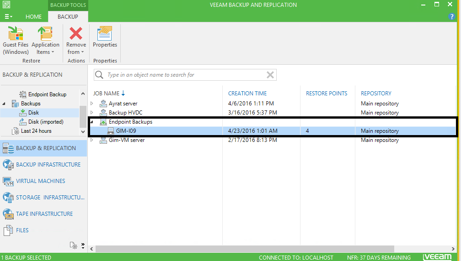Click the Endpoint Backups group icon
This screenshot has width=461, height=261.
tap(103, 122)
